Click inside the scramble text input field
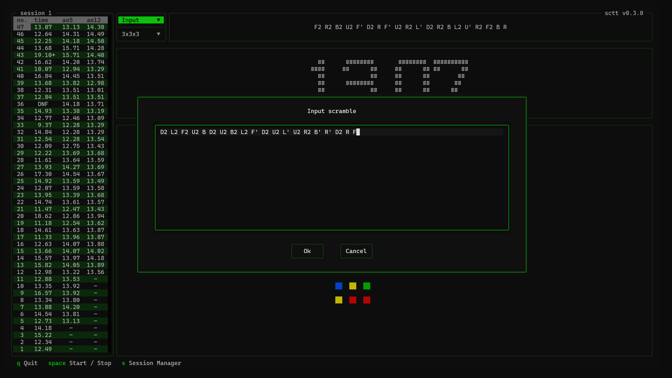Screen dimensions: 672x378 [331, 177]
